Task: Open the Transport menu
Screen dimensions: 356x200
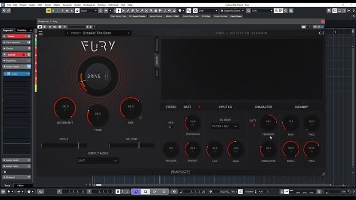Action: tap(67, 5)
